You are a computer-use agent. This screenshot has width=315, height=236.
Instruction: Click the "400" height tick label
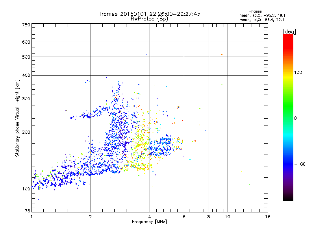coord(26,76)
